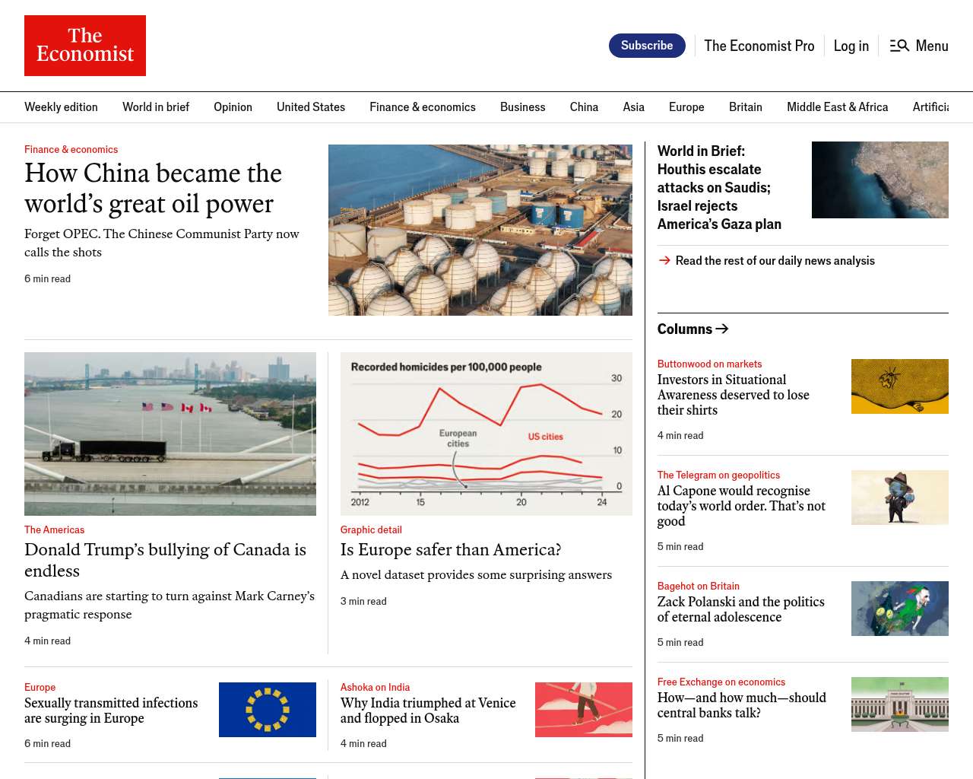Viewport: 973px width, 779px height.
Task: Read Why India triumphed at Venice article
Action: tap(428, 711)
